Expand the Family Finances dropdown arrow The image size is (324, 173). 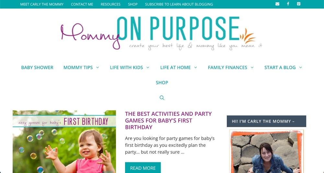[252, 68]
